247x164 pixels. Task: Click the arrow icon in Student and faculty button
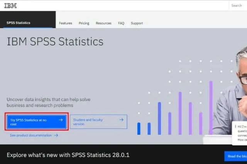(x=121, y=120)
